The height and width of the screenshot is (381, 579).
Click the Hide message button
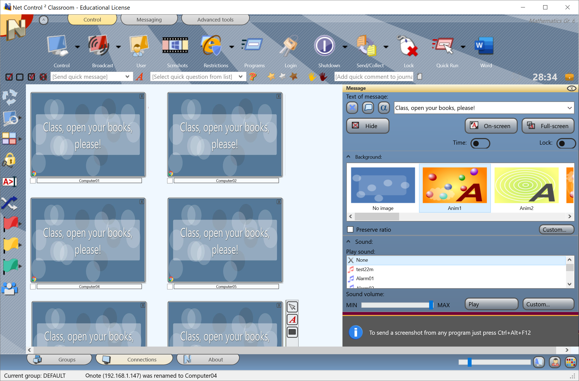[x=368, y=126]
